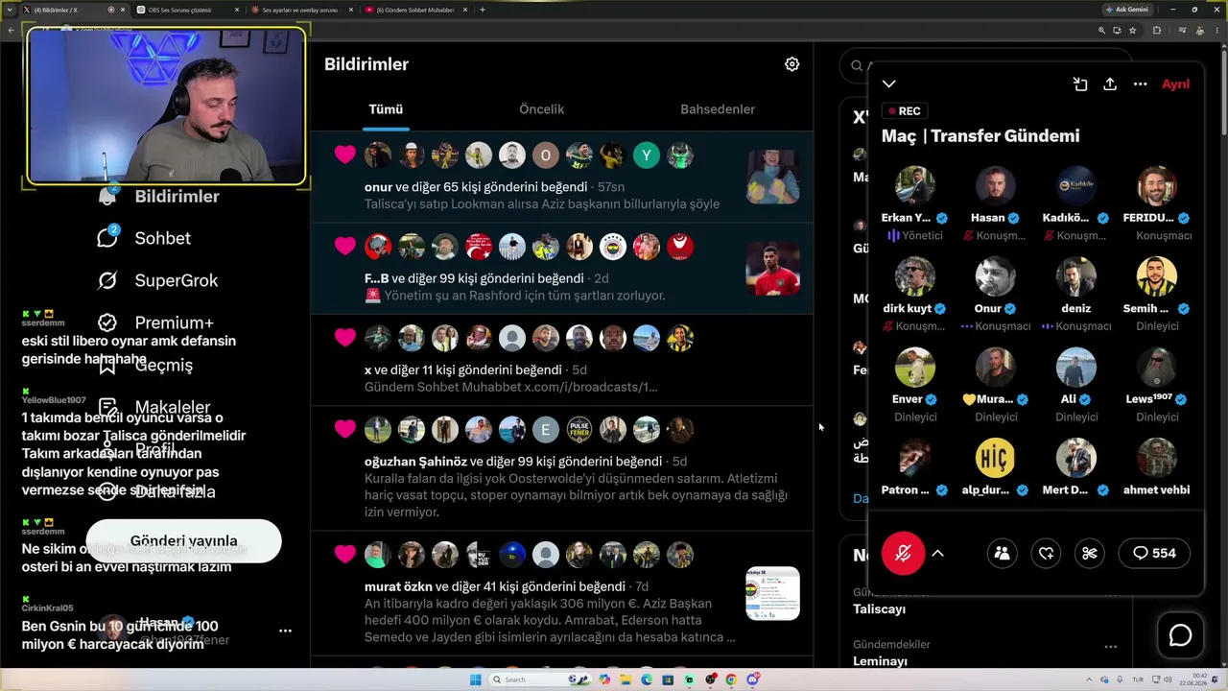Toggle the Space microphone mute button

(903, 553)
